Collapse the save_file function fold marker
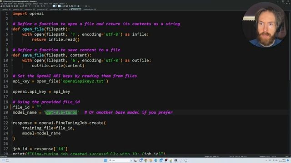This screenshot has height=163, width=291. pos(12,55)
